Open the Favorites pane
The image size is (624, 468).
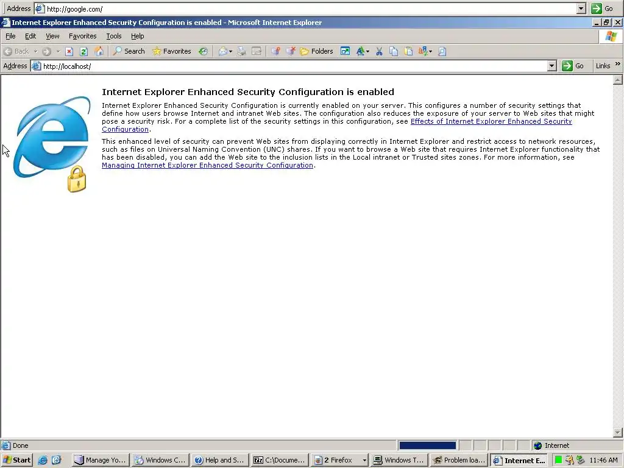point(171,51)
